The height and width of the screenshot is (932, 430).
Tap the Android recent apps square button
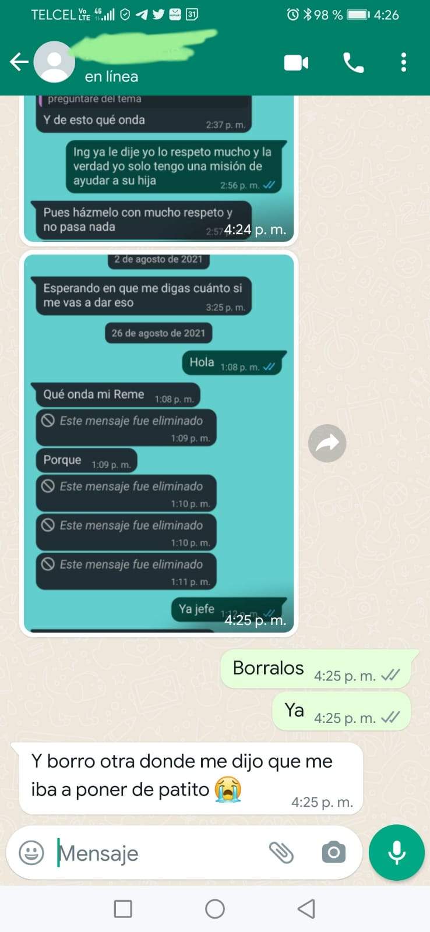(x=123, y=909)
